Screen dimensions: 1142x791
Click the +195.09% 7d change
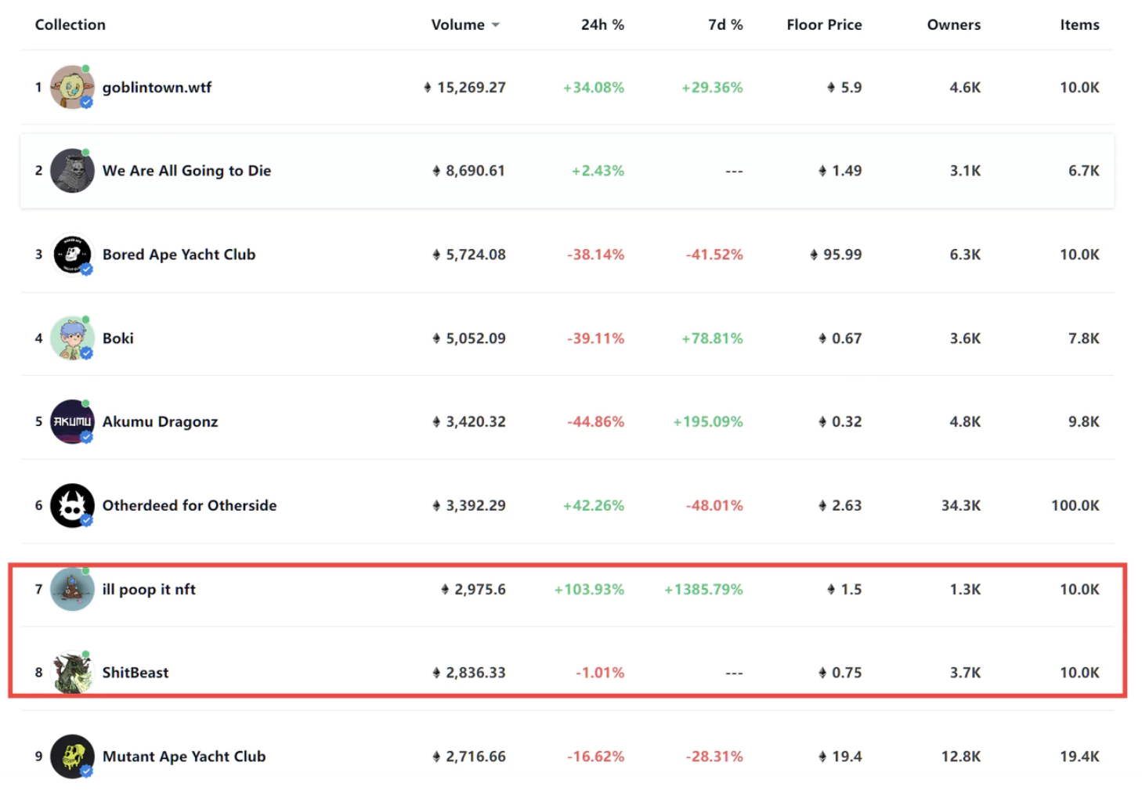[x=708, y=421]
